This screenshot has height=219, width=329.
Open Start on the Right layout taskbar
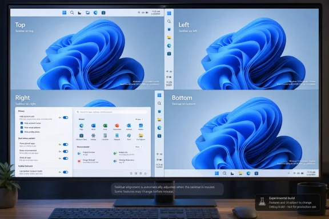tap(159, 95)
